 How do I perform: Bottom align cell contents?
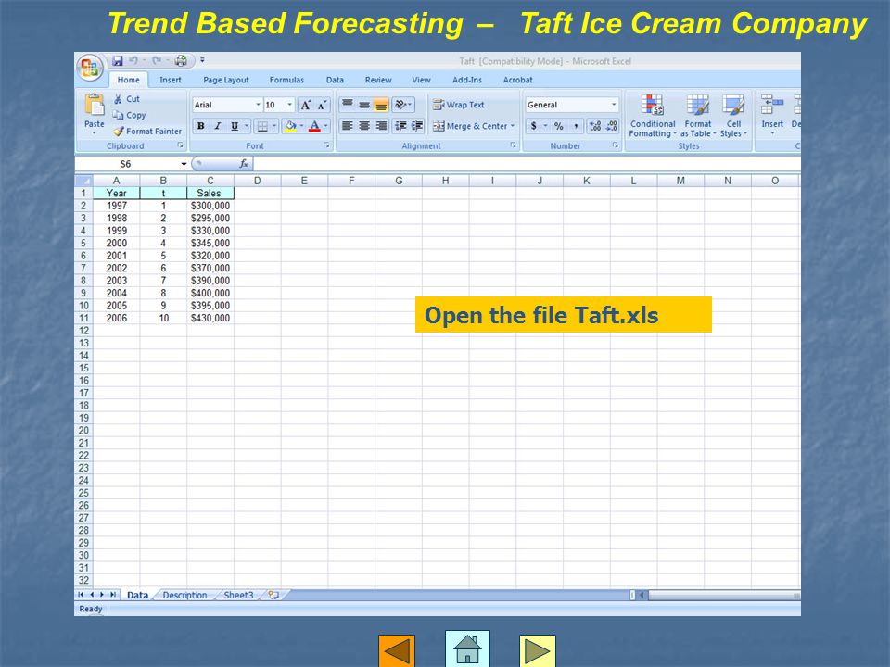click(381, 105)
